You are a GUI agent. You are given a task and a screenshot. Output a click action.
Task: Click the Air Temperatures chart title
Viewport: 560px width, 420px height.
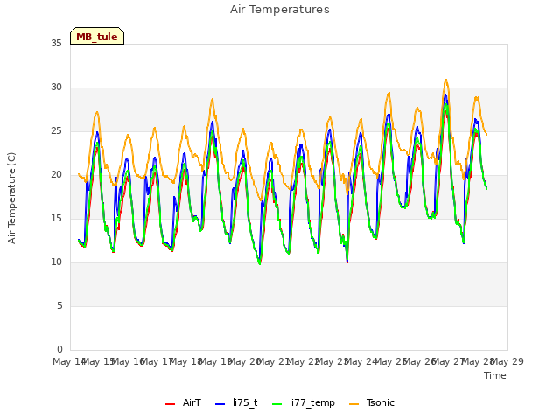pos(280,10)
